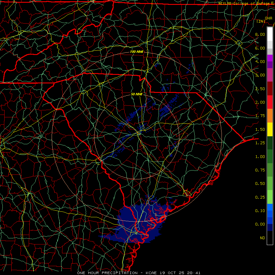
Task: Select the maroon swatch beside 2.50
Action: click(270, 89)
